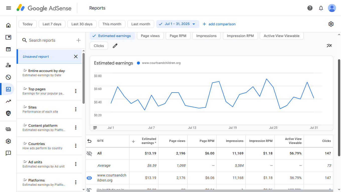341x192 pixels.
Task: Open the Google AdSense logo
Action: pos(44,8)
